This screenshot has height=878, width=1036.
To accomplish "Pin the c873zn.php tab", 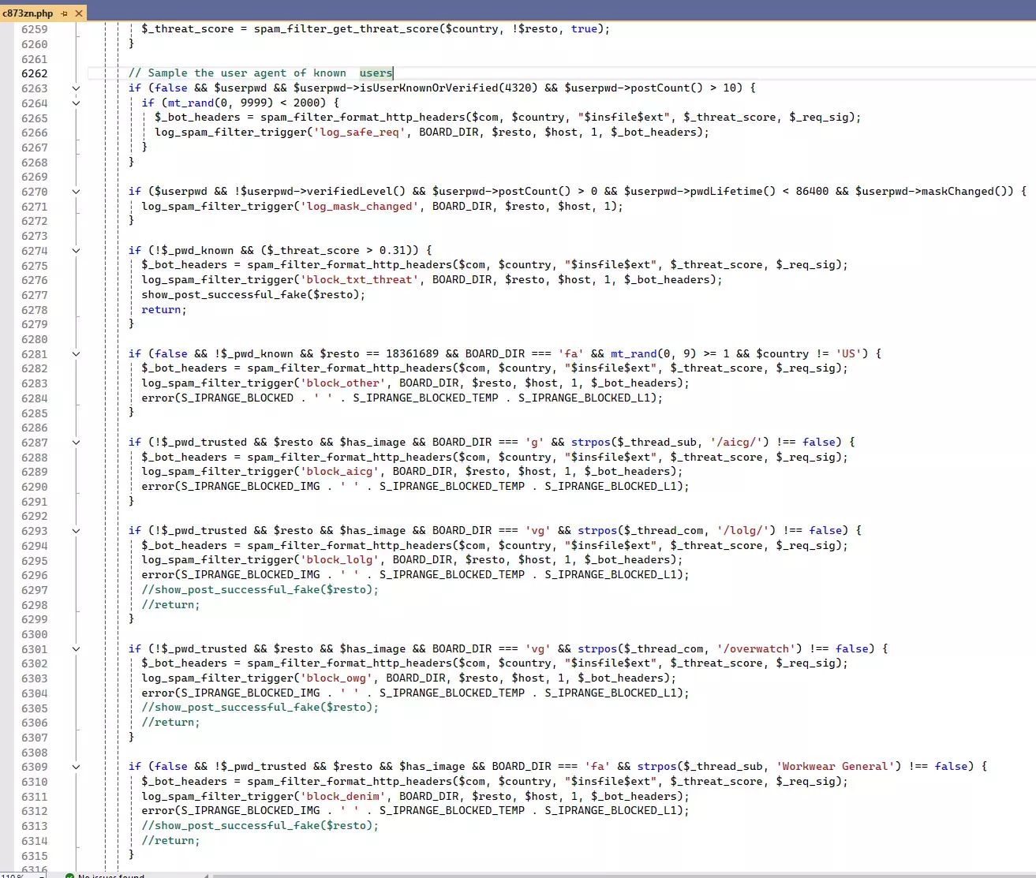I will click(65, 13).
